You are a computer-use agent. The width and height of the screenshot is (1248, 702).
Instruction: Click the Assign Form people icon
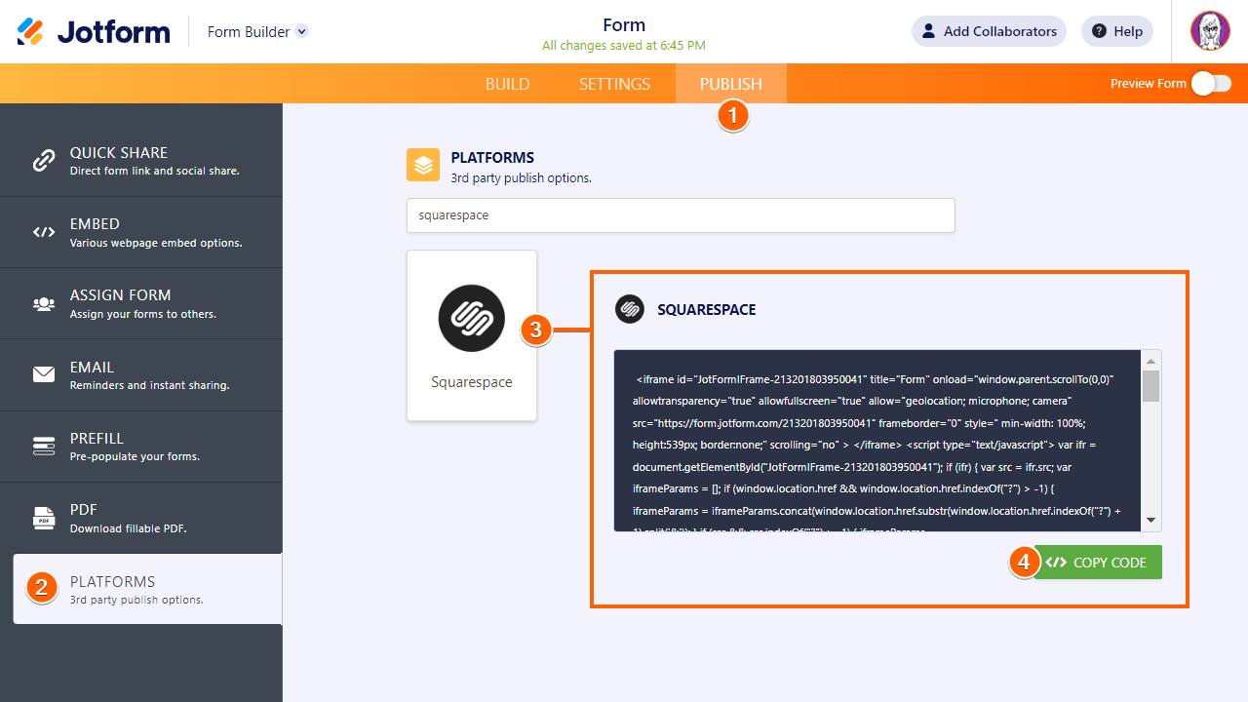click(x=43, y=302)
